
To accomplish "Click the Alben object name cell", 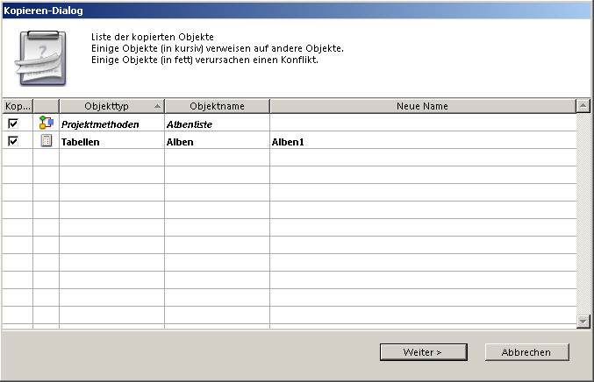I will pyautogui.click(x=217, y=141).
